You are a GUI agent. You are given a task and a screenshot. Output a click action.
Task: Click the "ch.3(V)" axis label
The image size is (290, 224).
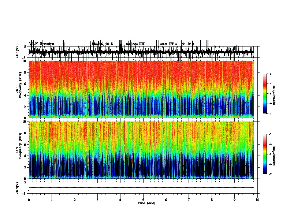coord(18,188)
